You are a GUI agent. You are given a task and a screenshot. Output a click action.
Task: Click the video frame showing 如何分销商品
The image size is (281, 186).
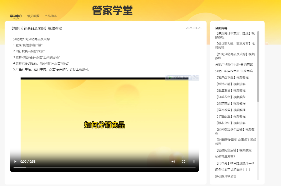pos(104,116)
